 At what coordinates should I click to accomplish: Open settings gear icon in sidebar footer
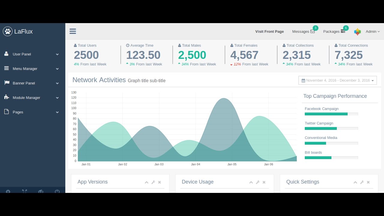pyautogui.click(x=8, y=191)
